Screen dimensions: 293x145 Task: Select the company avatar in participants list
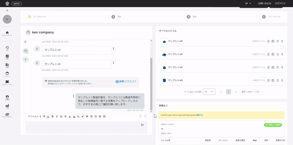pos(26,51)
